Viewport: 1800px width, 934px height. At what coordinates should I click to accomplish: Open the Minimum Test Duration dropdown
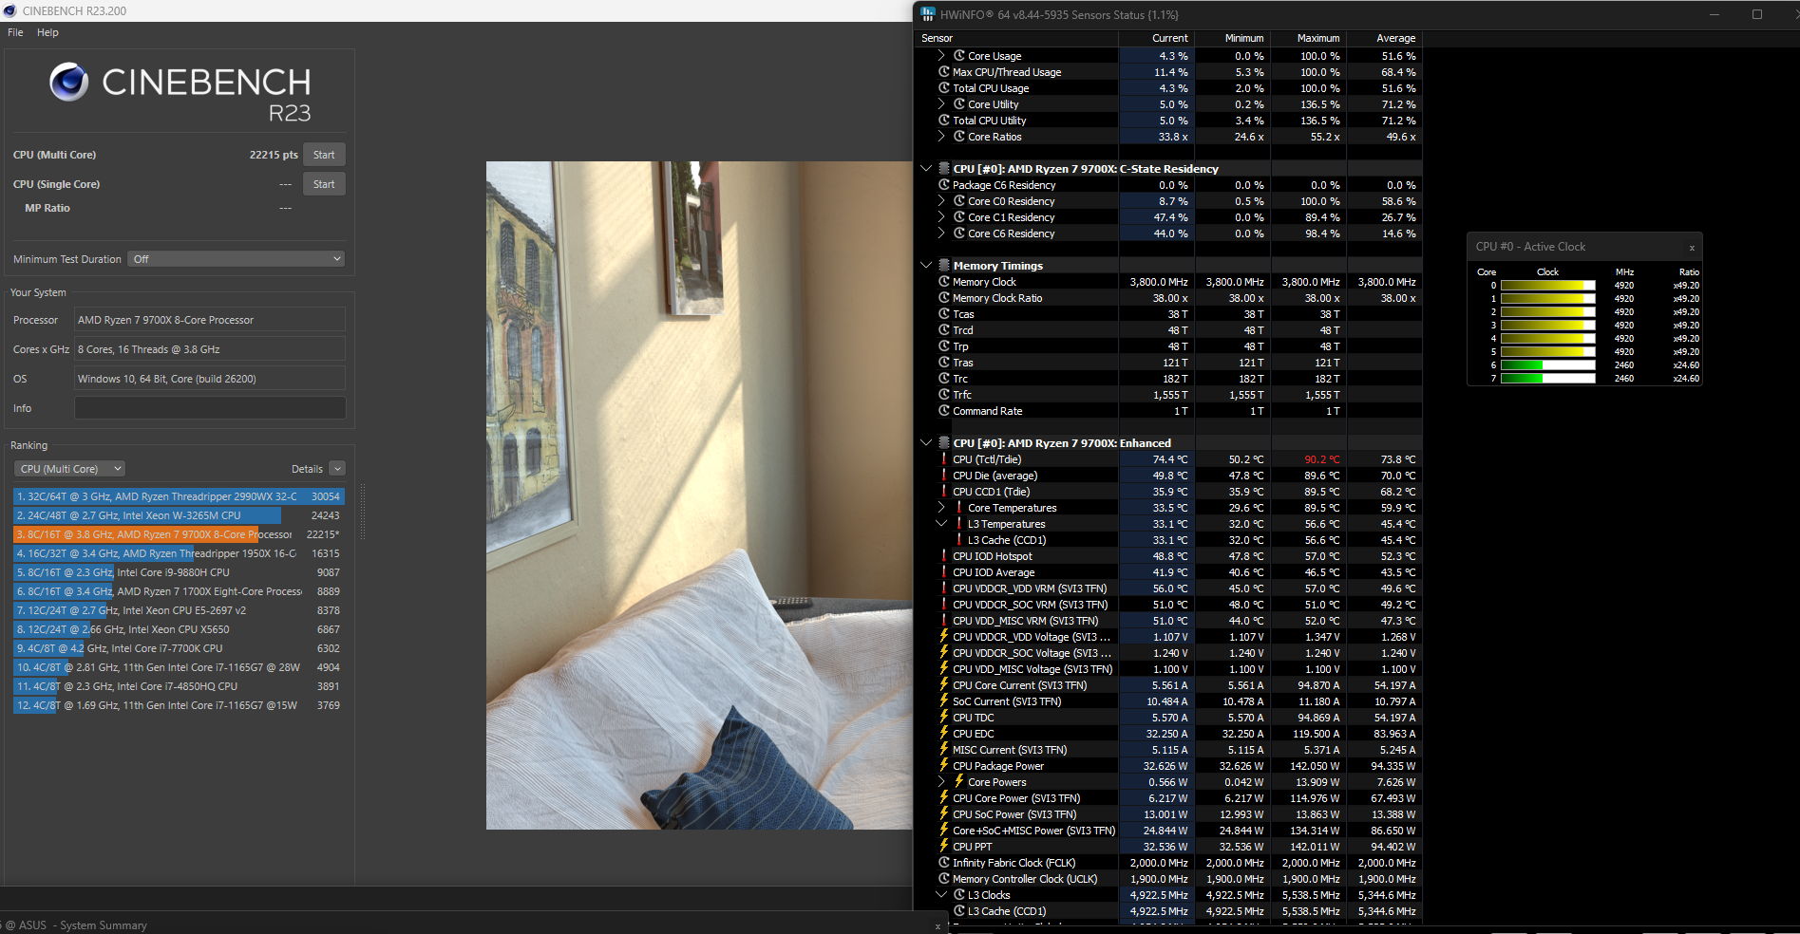[x=236, y=259]
